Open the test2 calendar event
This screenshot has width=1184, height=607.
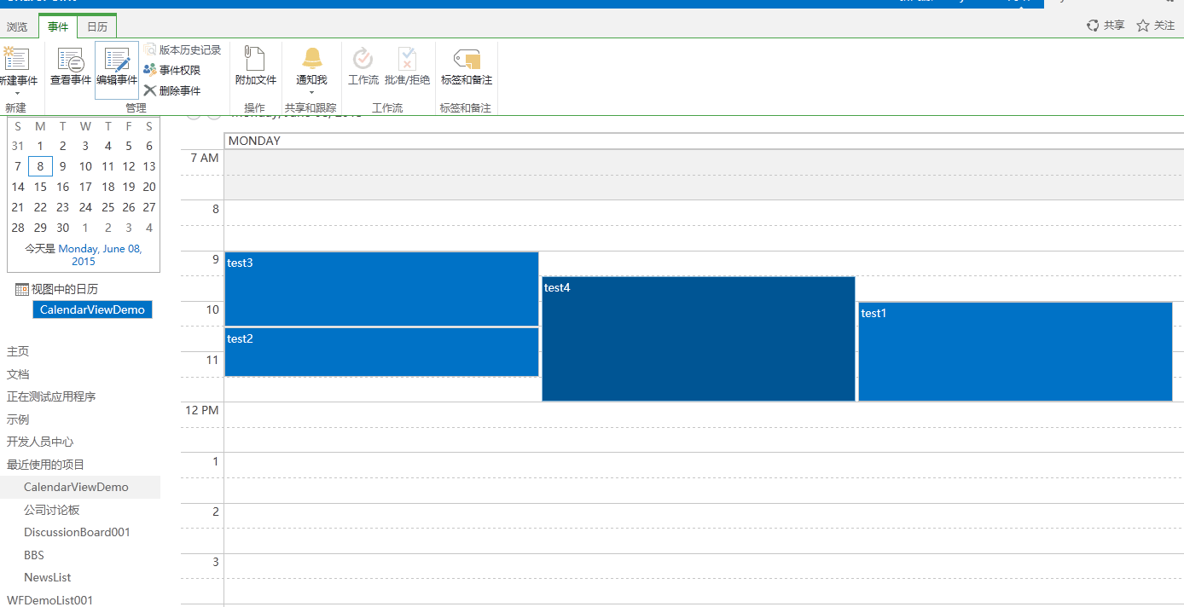(381, 352)
